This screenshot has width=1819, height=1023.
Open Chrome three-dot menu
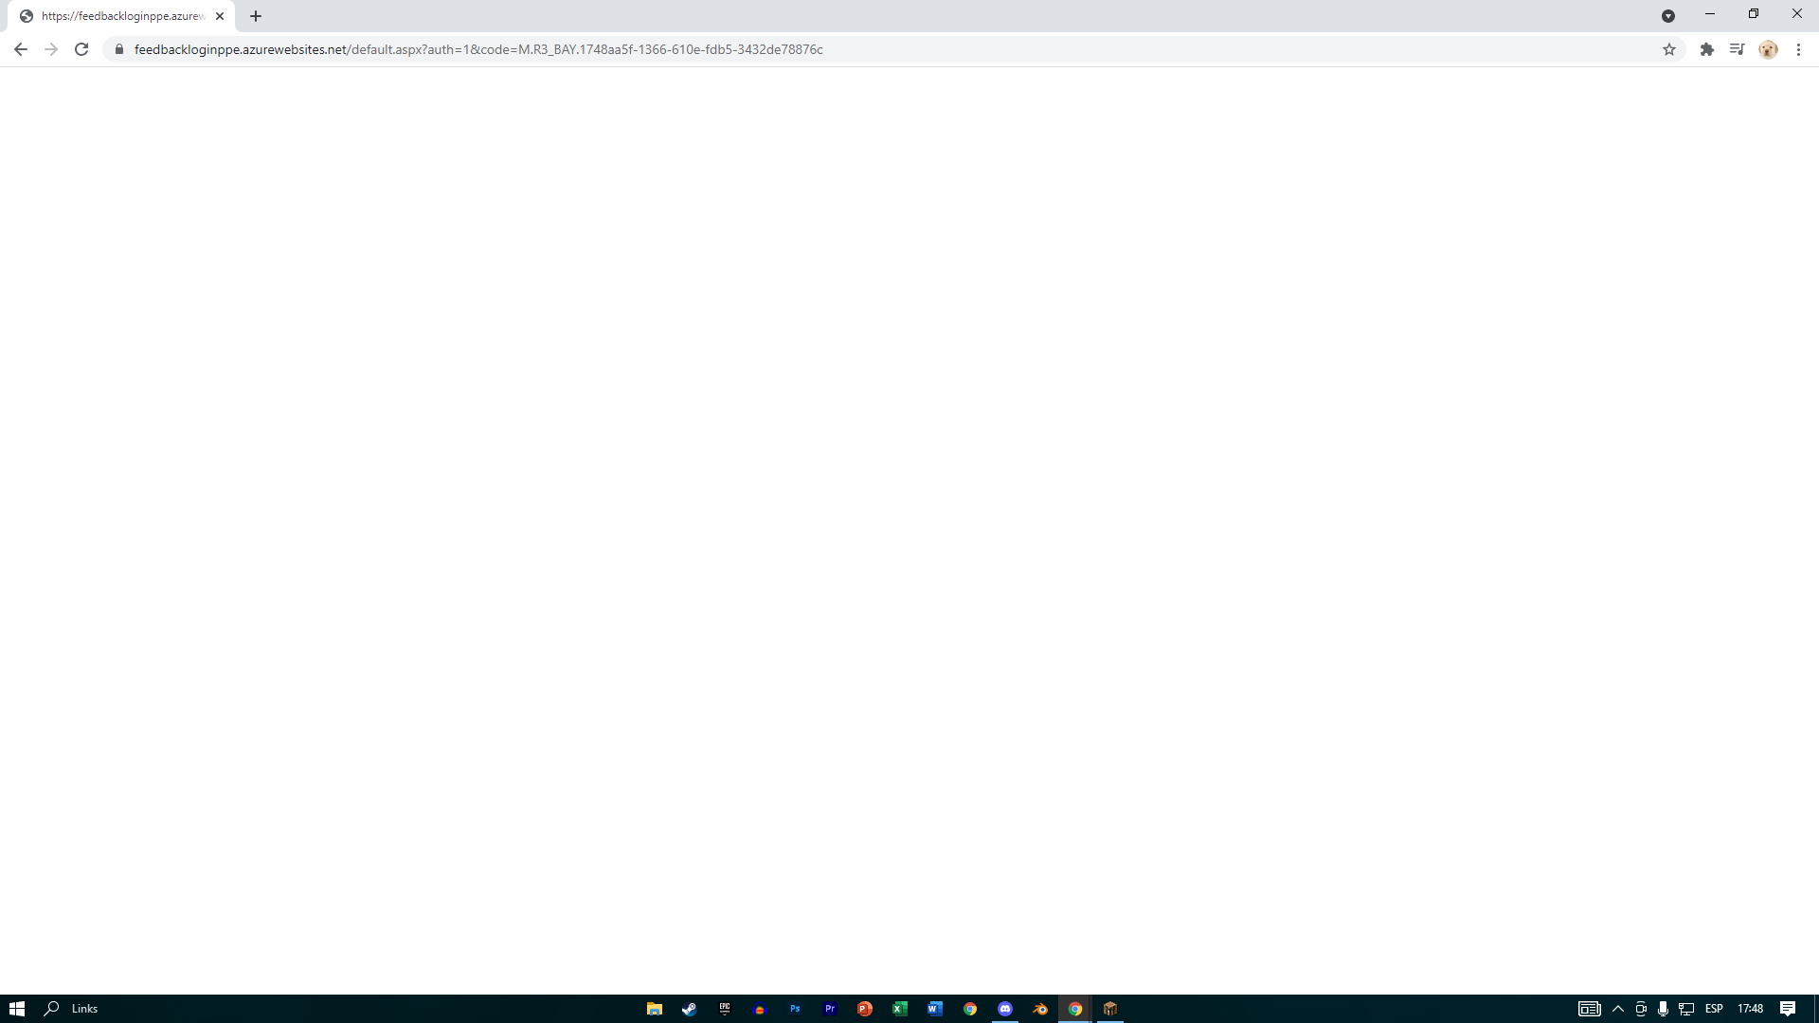tap(1798, 49)
